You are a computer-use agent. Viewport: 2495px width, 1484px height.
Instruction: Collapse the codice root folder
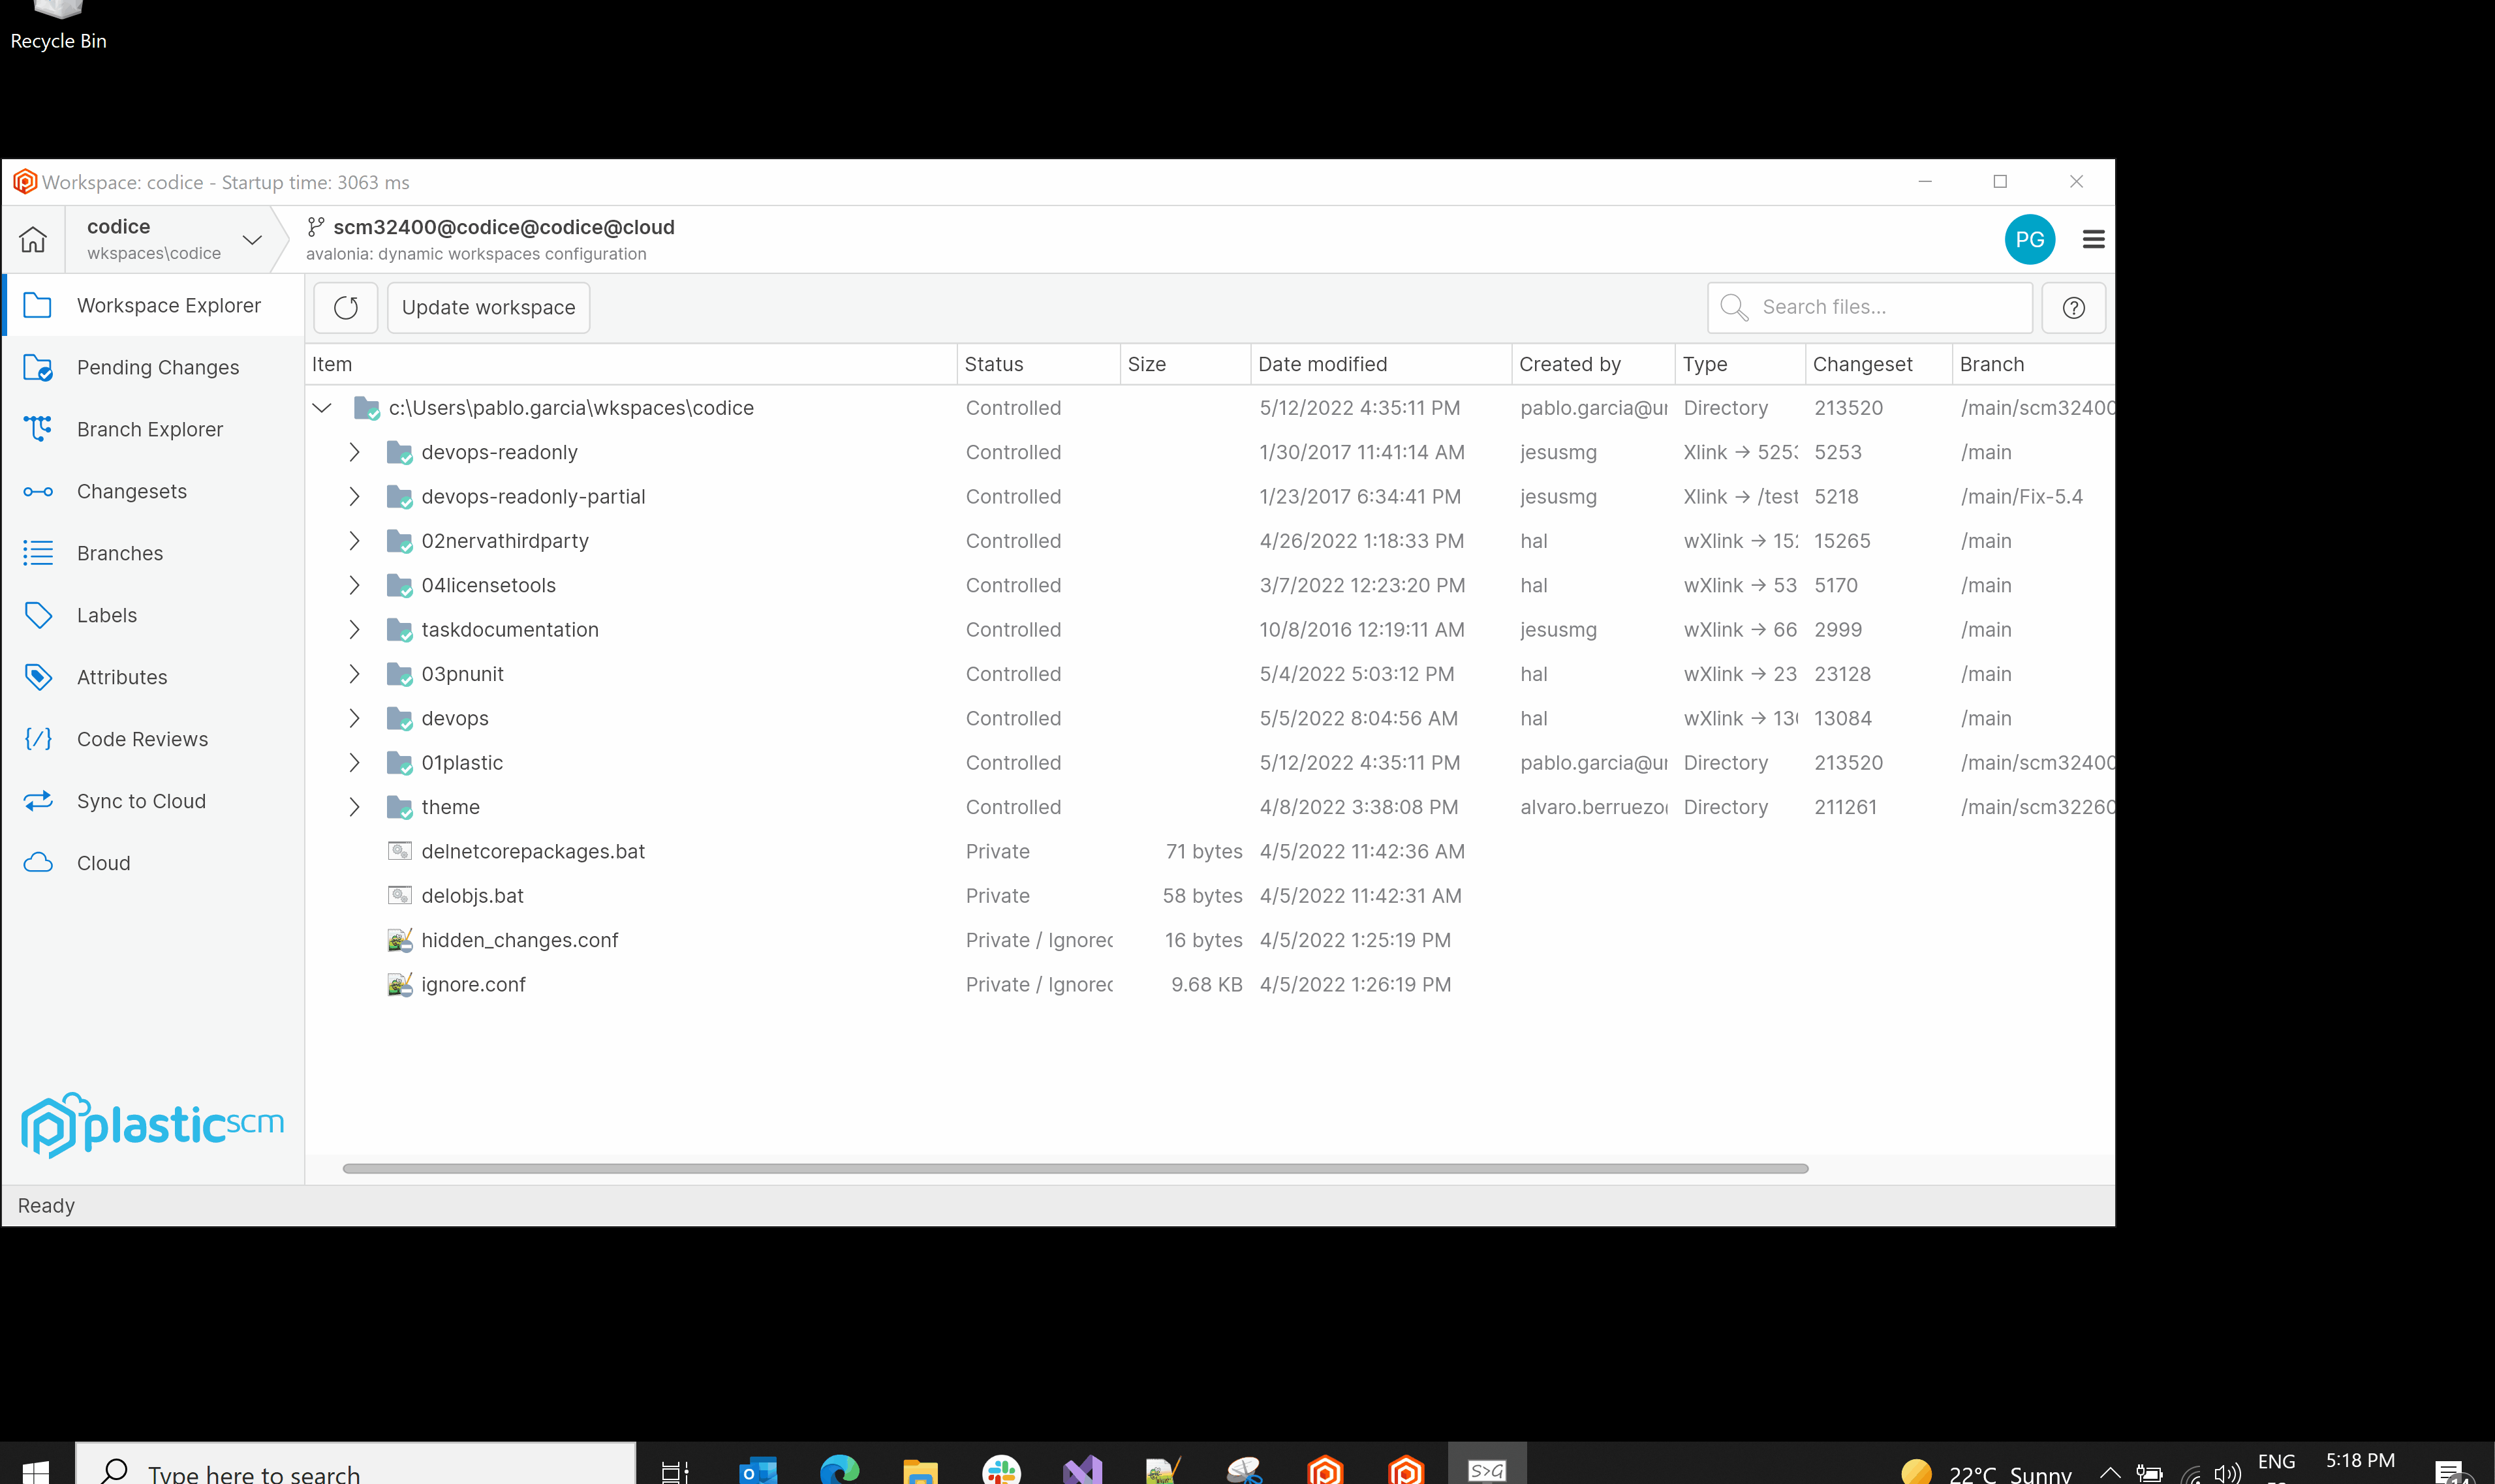tap(322, 407)
